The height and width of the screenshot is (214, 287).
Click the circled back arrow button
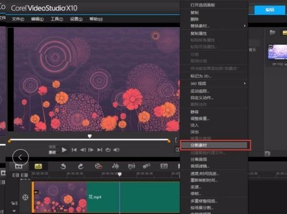pos(20,157)
